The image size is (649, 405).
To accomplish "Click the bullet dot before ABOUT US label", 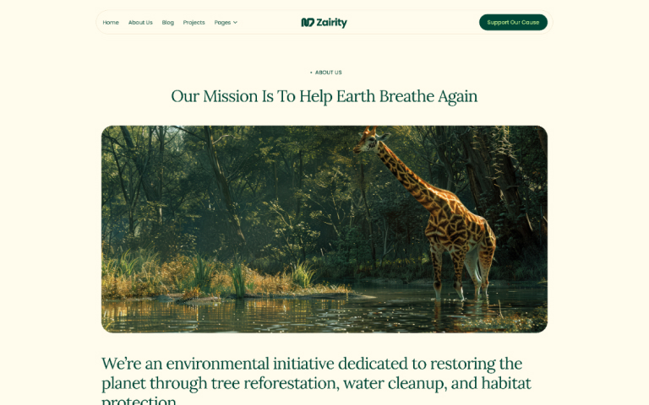I will (311, 73).
